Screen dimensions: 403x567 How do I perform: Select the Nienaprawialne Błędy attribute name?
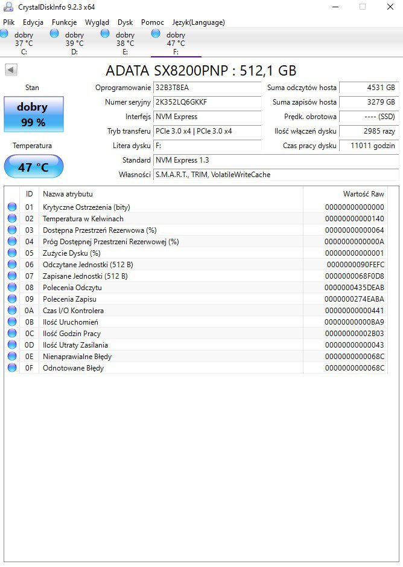(77, 357)
